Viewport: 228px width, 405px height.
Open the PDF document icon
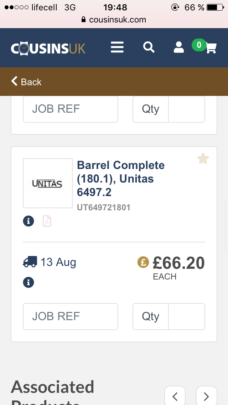(x=47, y=221)
